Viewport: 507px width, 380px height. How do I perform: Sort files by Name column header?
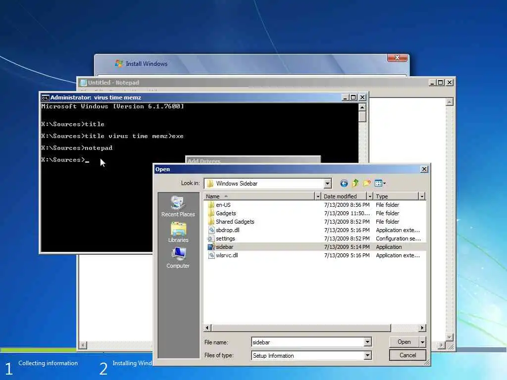tap(259, 196)
